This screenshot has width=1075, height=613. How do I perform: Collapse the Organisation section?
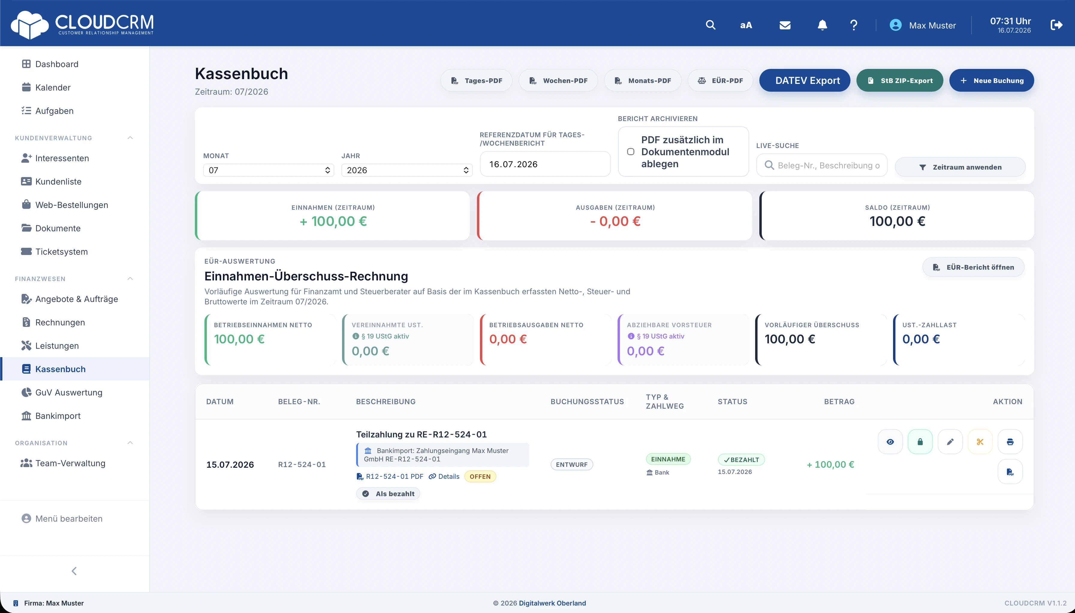pos(130,443)
